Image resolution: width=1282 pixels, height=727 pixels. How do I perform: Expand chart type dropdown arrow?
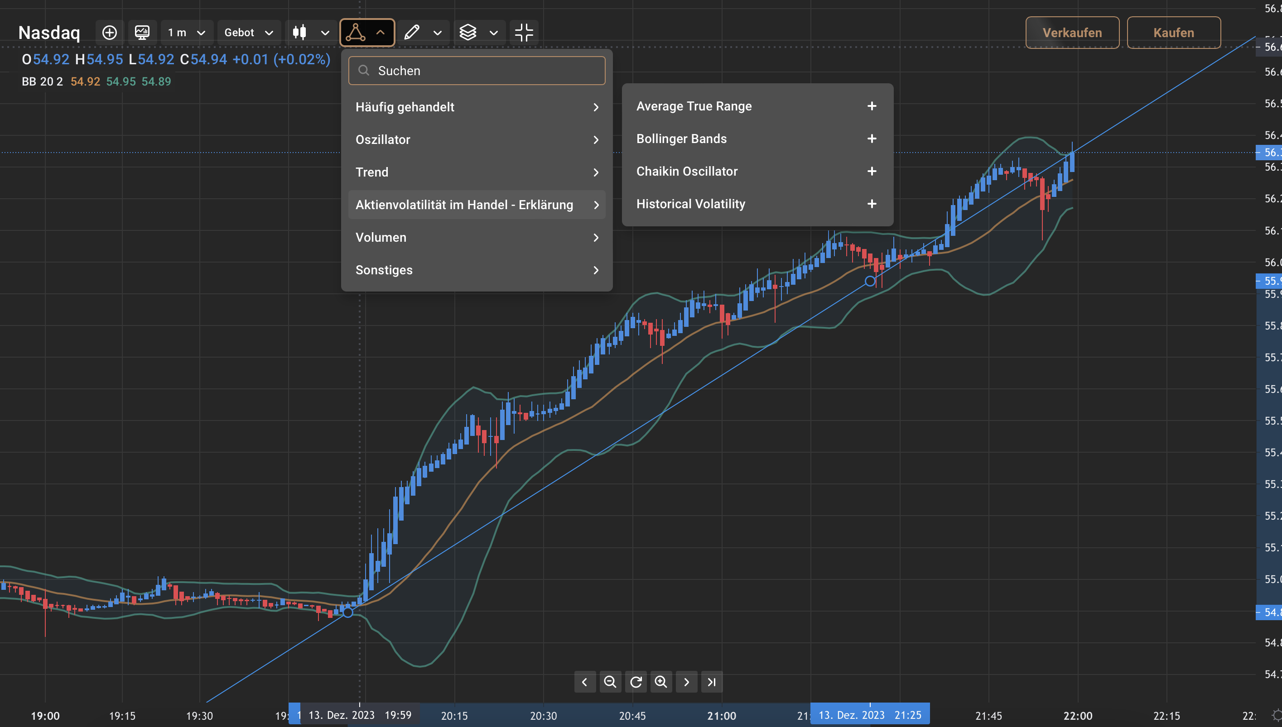pos(325,33)
